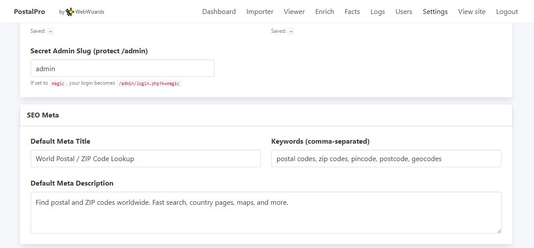Click the /admin/login.php?k=magic code snippet
The image size is (534, 248).
[x=149, y=83]
